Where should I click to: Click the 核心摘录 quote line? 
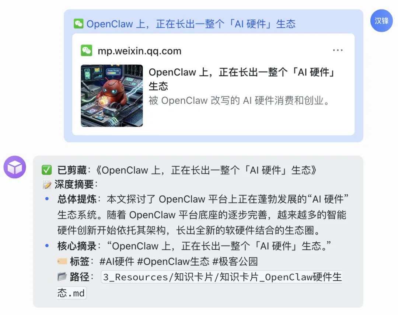pyautogui.click(x=194, y=246)
